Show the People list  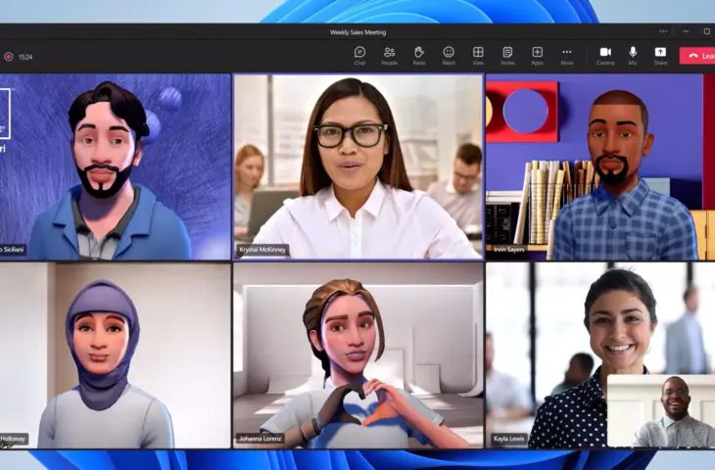click(x=390, y=56)
